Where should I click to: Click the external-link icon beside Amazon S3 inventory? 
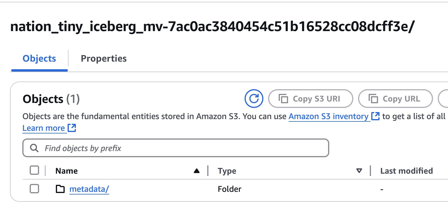[376, 116]
